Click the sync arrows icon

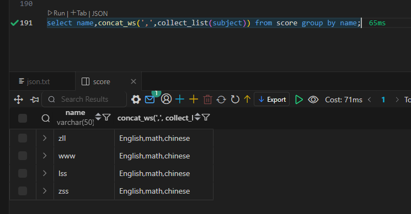[221, 100]
